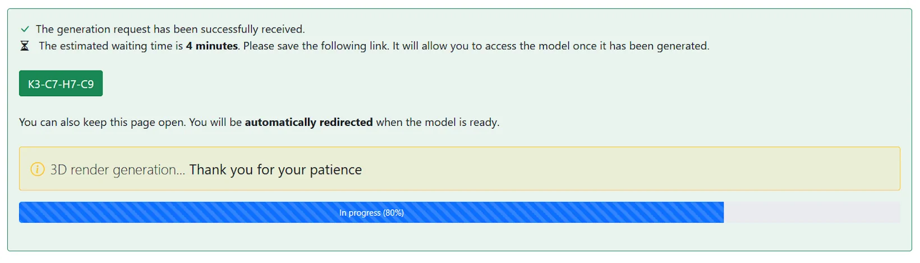Click the "You will be" text before redirected
Screen dimensions: 920x263
pyautogui.click(x=215, y=122)
